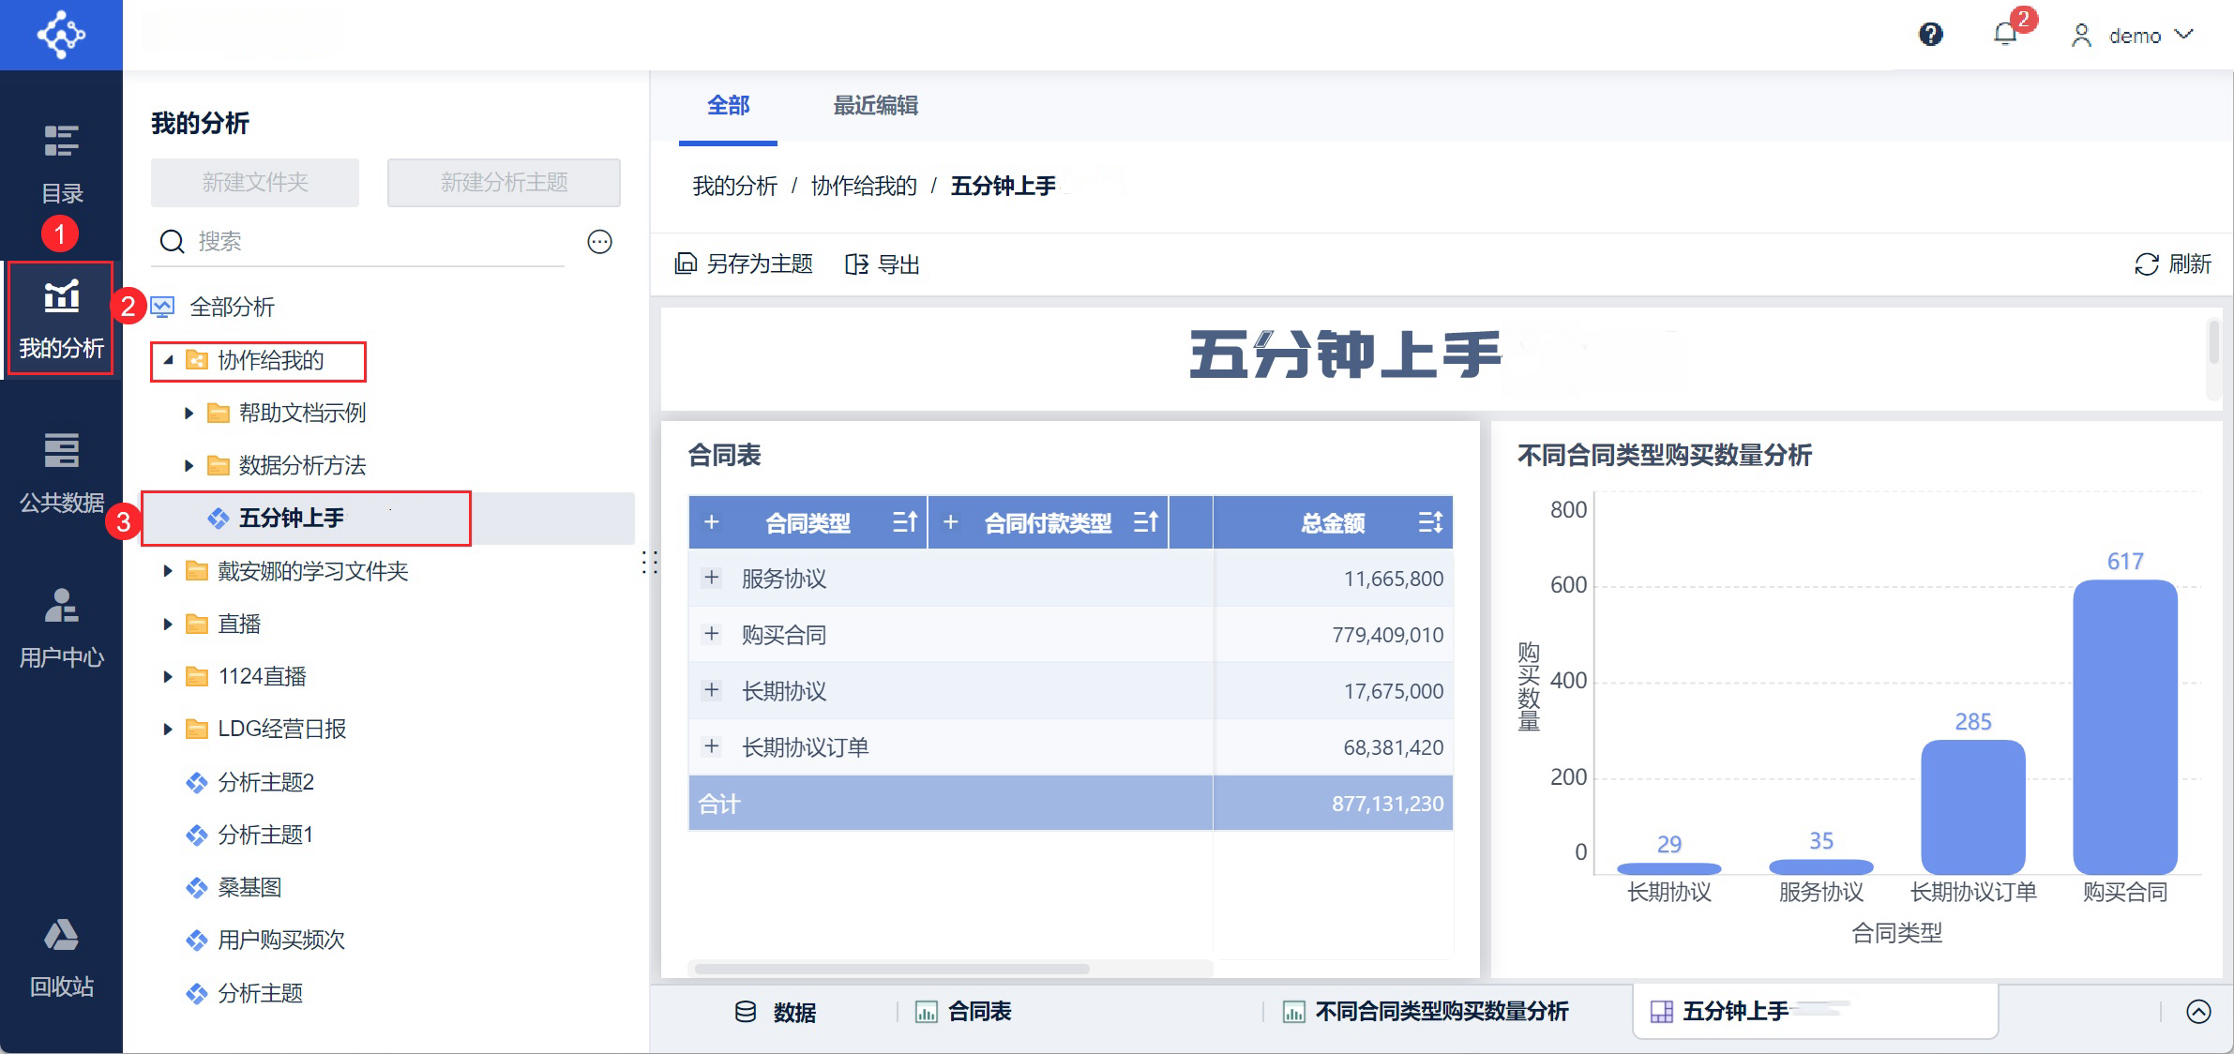
Task: Expand the 数据分析方法 folder
Action: [x=189, y=465]
